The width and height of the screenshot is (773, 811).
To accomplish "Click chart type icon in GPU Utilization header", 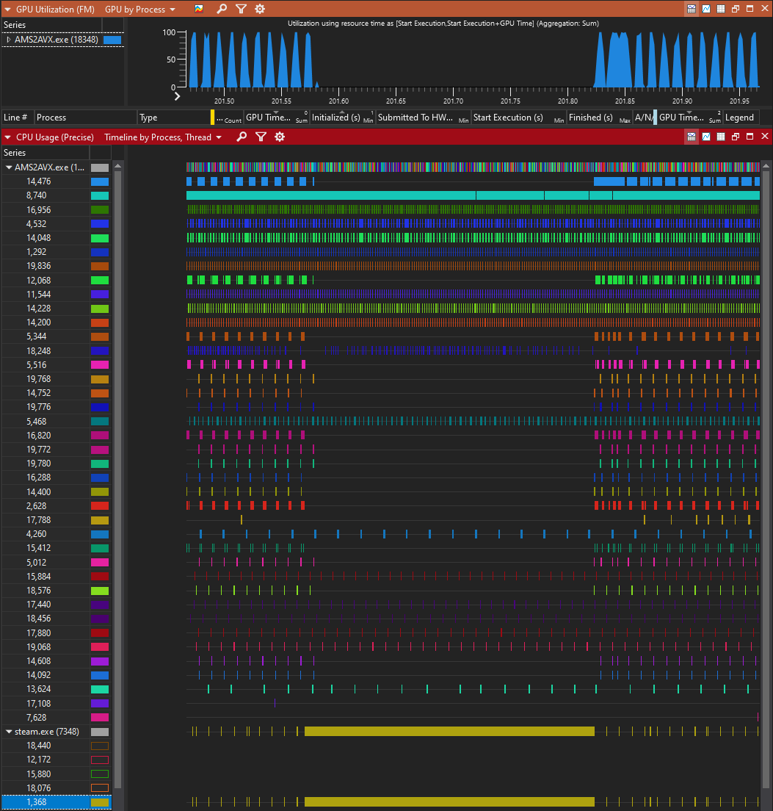I will (x=198, y=9).
